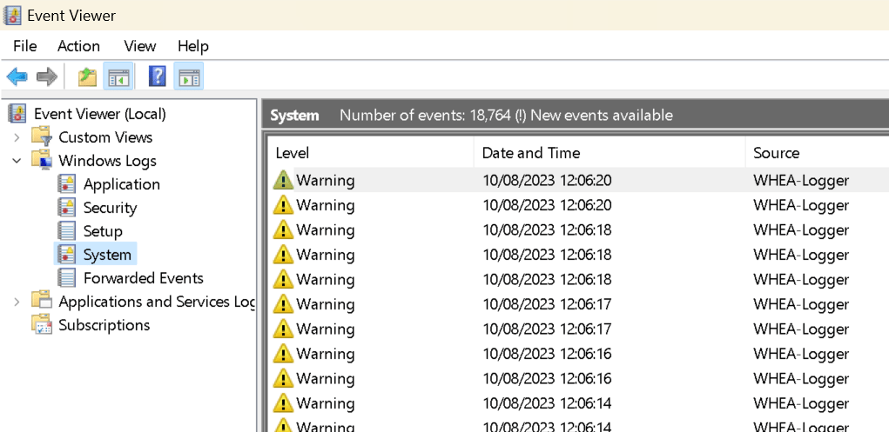Click WHEA-Logger source of second 12:06:16 event
889x432 pixels.
[x=801, y=379]
